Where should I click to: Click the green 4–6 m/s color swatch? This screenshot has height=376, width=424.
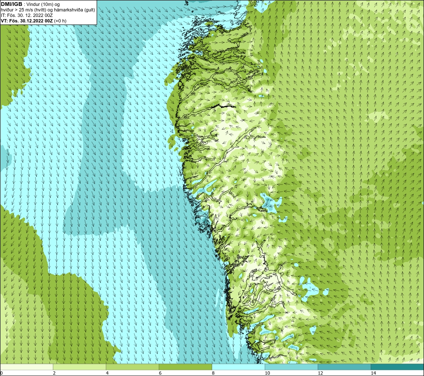tap(132, 367)
